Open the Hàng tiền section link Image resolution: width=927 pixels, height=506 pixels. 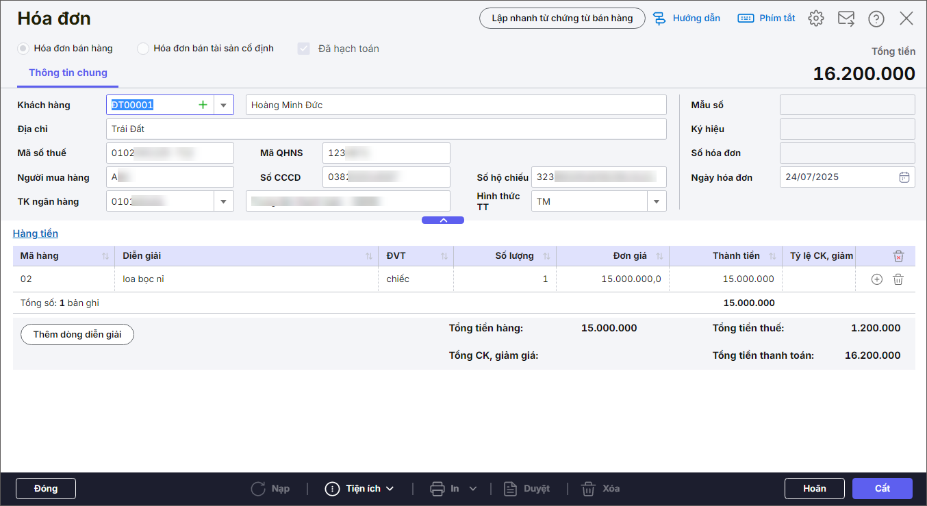36,233
